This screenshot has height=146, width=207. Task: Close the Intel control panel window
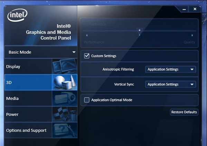pyautogui.click(x=195, y=9)
